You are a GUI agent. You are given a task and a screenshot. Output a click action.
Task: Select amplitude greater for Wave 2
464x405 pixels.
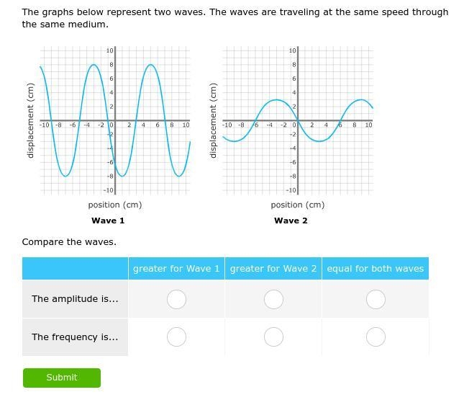pyautogui.click(x=273, y=299)
